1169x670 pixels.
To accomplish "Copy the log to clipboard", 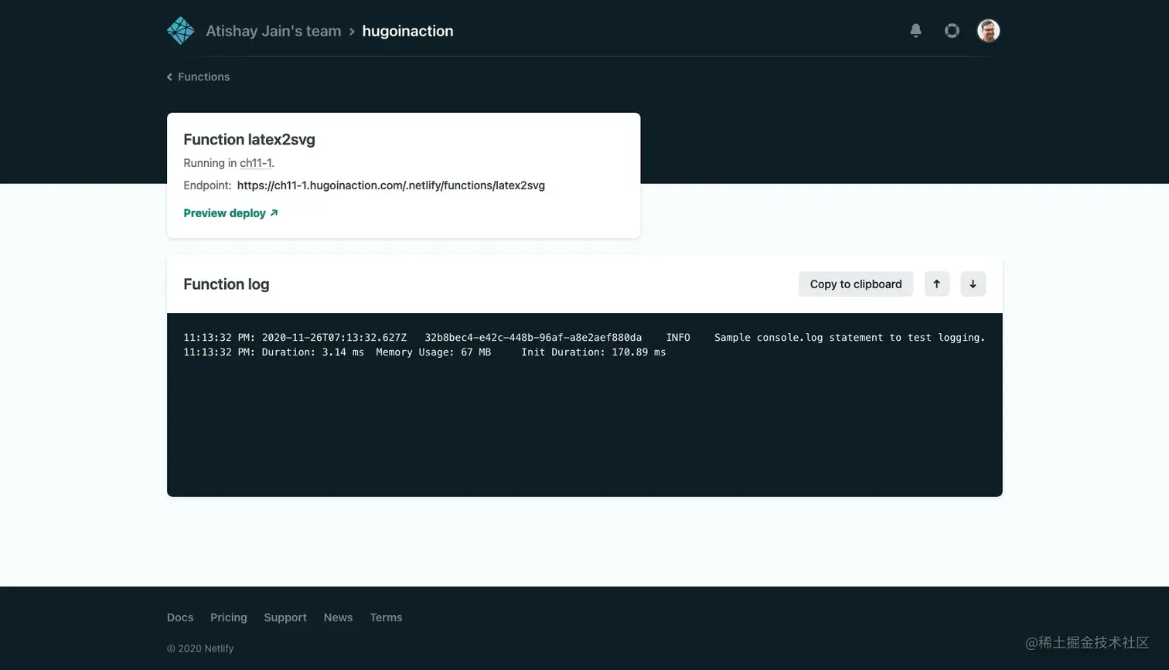I will point(856,284).
